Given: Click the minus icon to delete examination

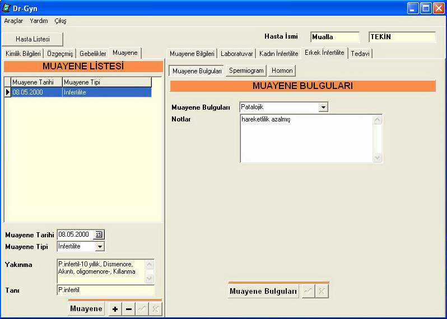Looking at the screenshot, I should [x=129, y=309].
